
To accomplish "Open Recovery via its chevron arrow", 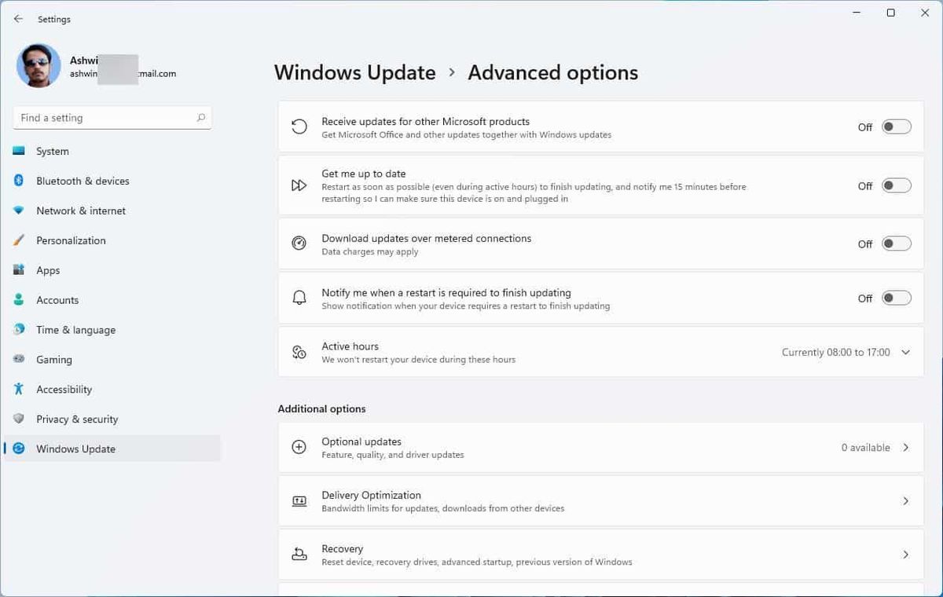I will pyautogui.click(x=905, y=555).
